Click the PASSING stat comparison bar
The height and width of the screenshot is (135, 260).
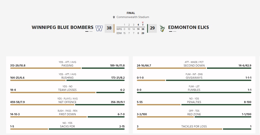pyautogui.click(x=67, y=68)
